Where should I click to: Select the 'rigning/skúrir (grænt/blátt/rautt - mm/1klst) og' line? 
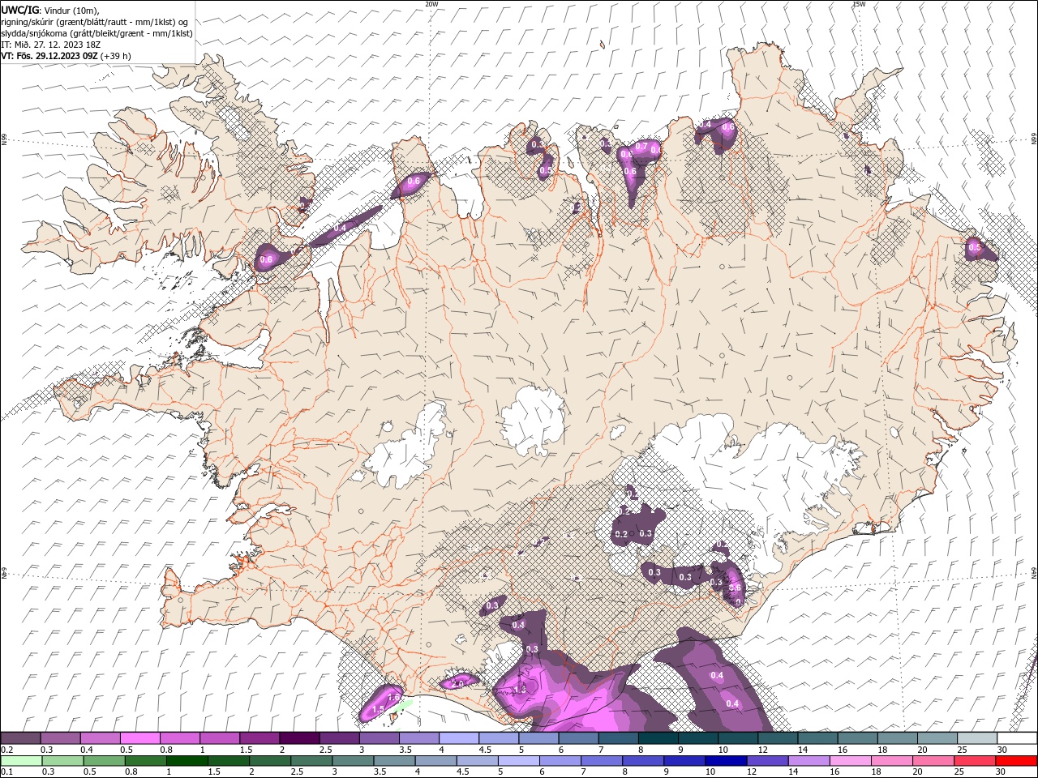(x=95, y=22)
